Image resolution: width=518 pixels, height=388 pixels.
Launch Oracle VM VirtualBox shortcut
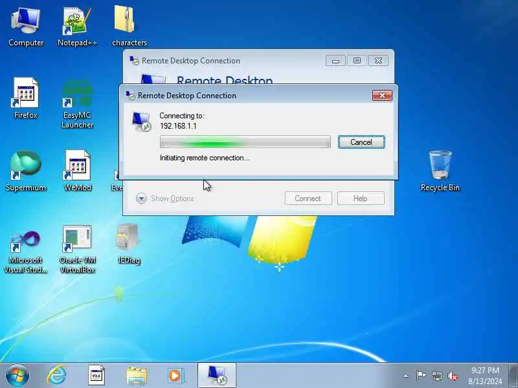tap(77, 250)
